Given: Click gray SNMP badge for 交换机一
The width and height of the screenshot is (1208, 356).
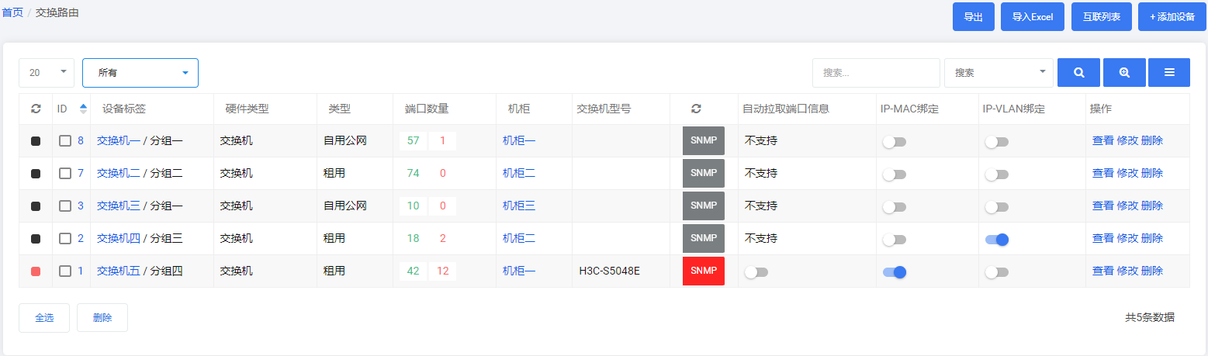Looking at the screenshot, I should (704, 140).
